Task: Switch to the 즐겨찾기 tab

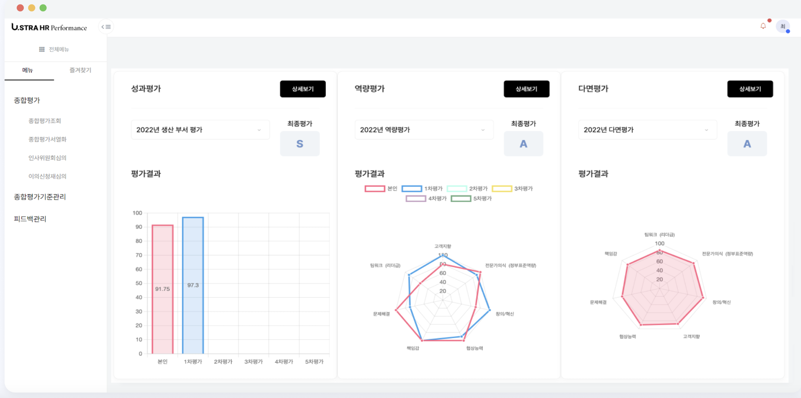Action: pos(80,70)
